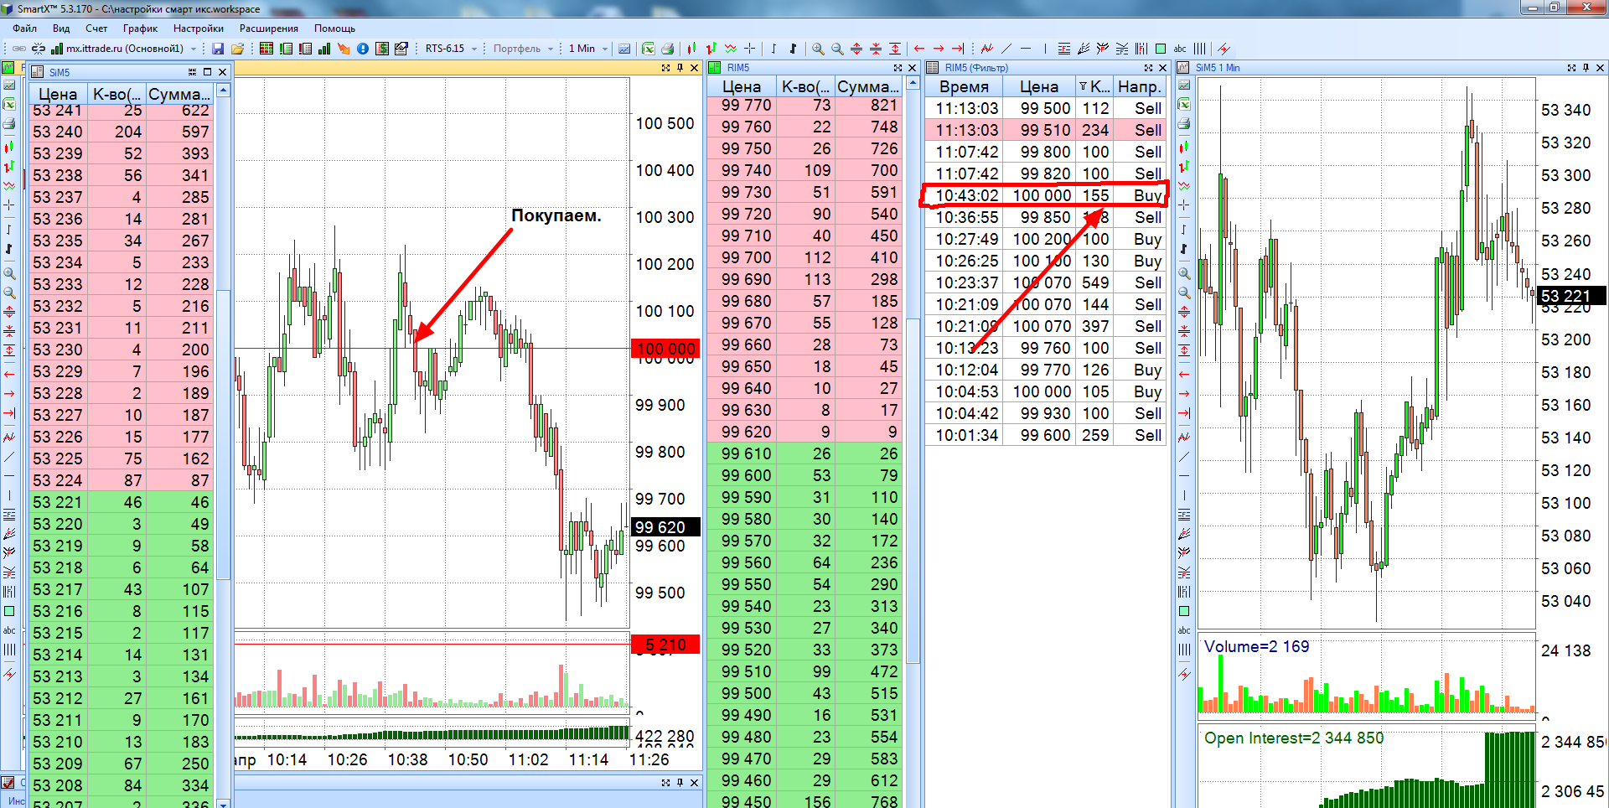1609x808 pixels.
Task: Click filtered К... column header in trades table
Action: (1094, 86)
